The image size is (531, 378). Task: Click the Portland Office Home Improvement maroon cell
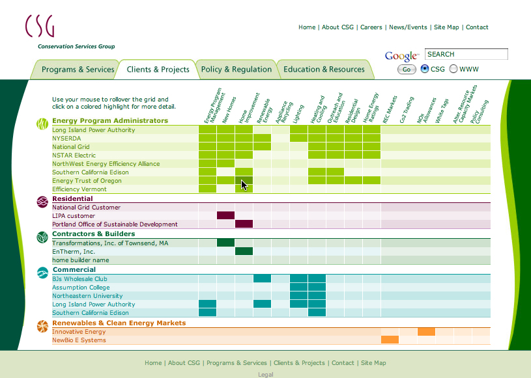click(244, 224)
